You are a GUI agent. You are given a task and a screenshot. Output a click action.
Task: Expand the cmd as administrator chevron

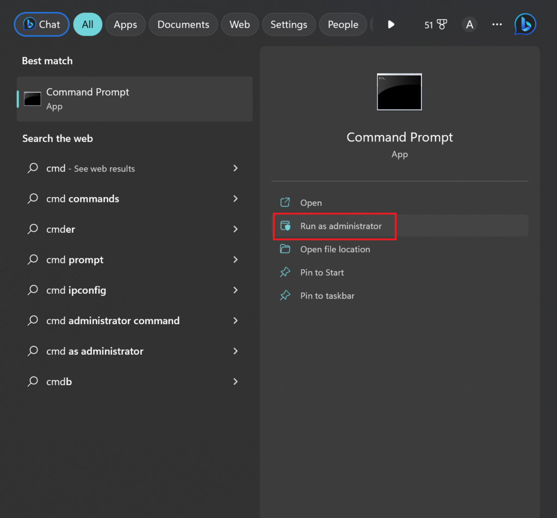pyautogui.click(x=236, y=351)
